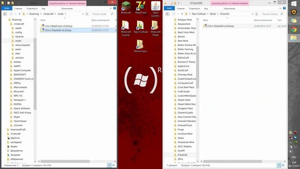300x169 pixels.
Task: Select the resourcepacks folder in left tree
Action: pos(22,45)
